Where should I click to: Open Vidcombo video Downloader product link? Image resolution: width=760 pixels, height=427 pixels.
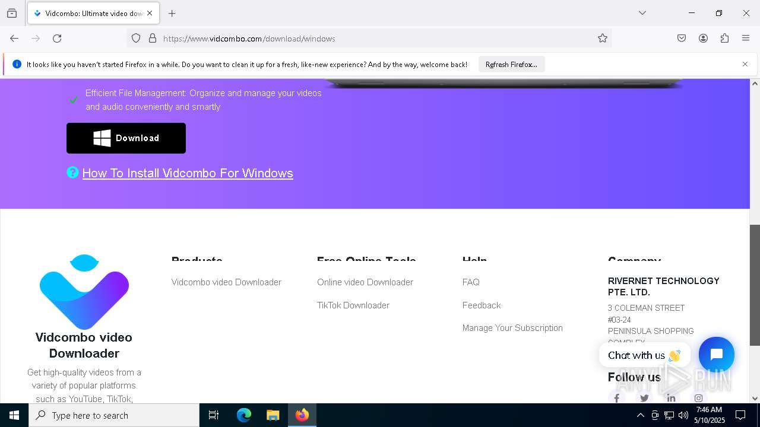coord(226,282)
